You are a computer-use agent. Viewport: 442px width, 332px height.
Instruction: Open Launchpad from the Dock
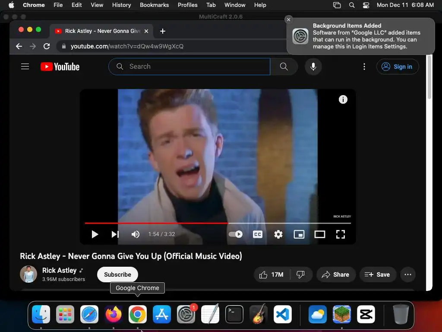(x=65, y=314)
